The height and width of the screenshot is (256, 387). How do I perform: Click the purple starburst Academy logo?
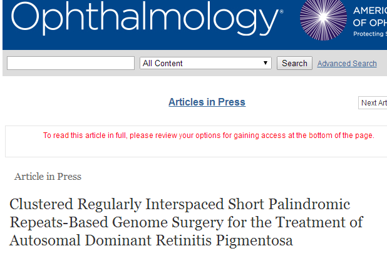coord(323,19)
